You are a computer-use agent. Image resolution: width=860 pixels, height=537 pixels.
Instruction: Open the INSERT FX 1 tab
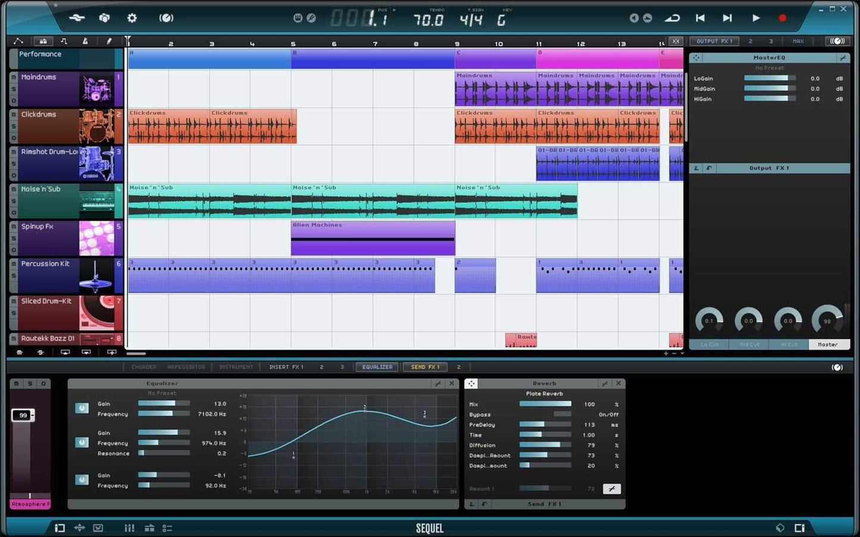point(286,367)
